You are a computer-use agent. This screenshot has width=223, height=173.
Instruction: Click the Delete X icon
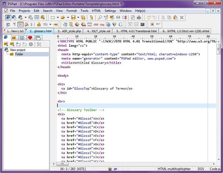(x=181, y=17)
